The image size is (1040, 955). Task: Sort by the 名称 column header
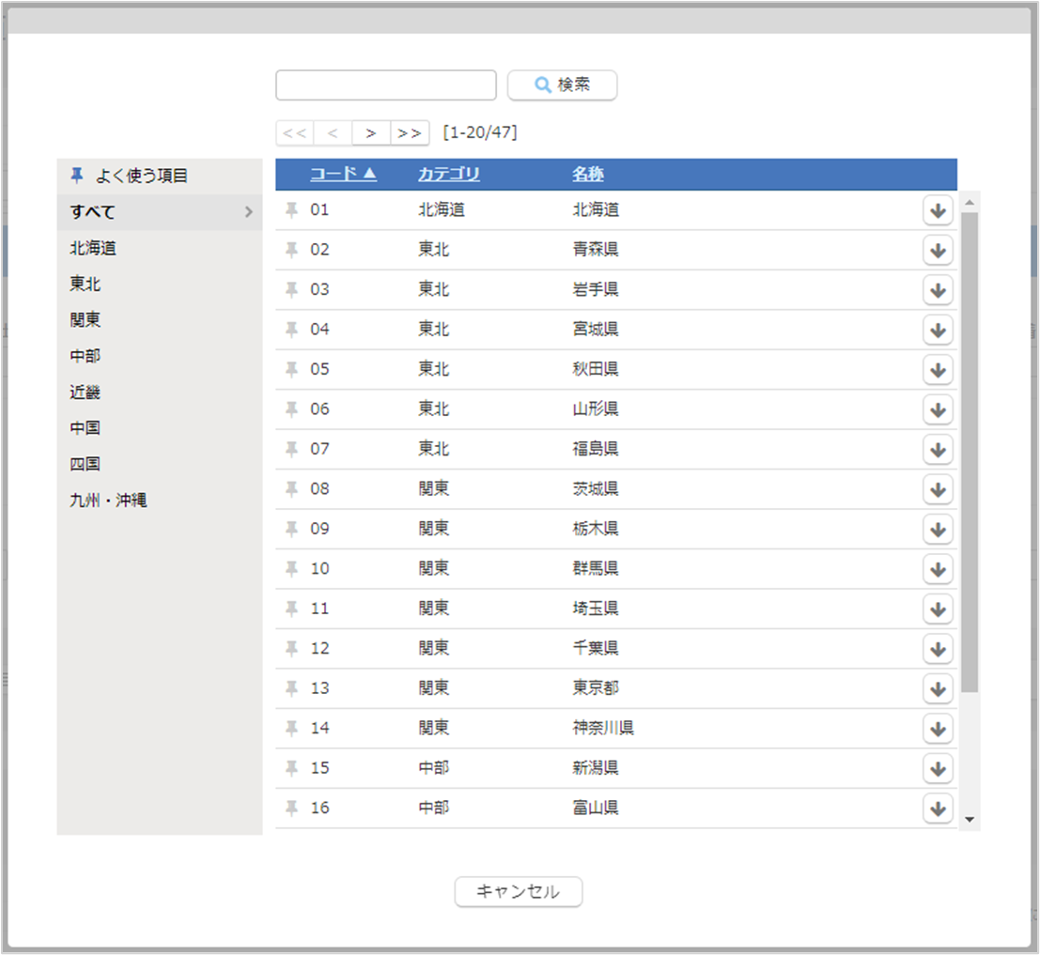pos(587,174)
